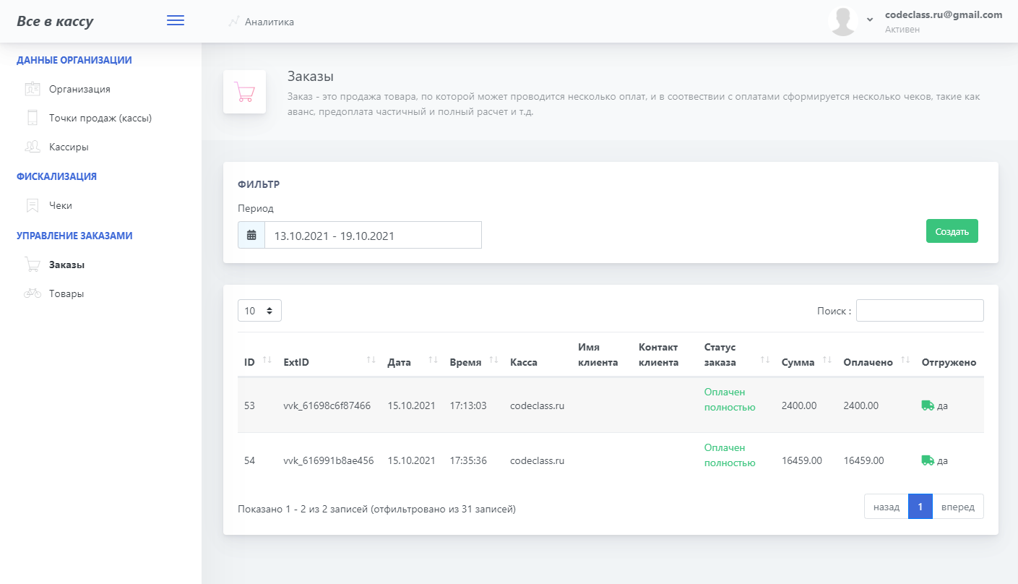Click the вперед pagination button
The height and width of the screenshot is (584, 1018).
click(x=958, y=507)
